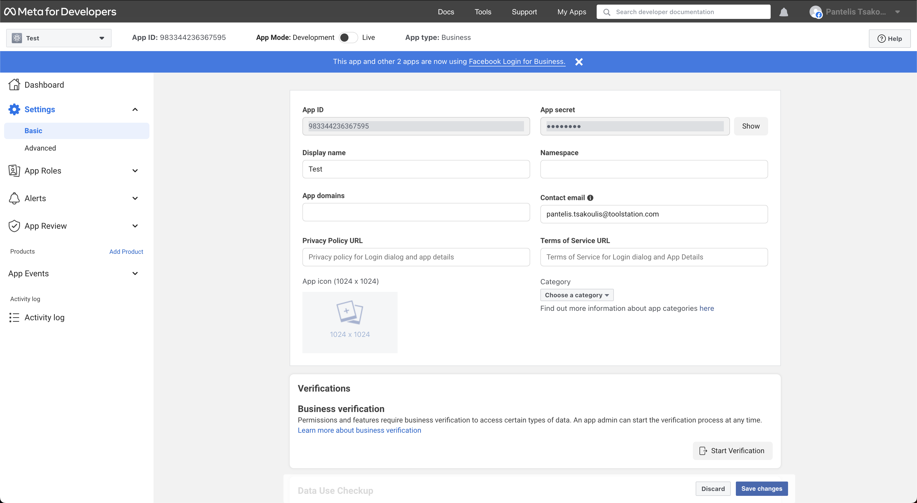Click the Settings gear icon
This screenshot has width=917, height=503.
click(x=14, y=110)
